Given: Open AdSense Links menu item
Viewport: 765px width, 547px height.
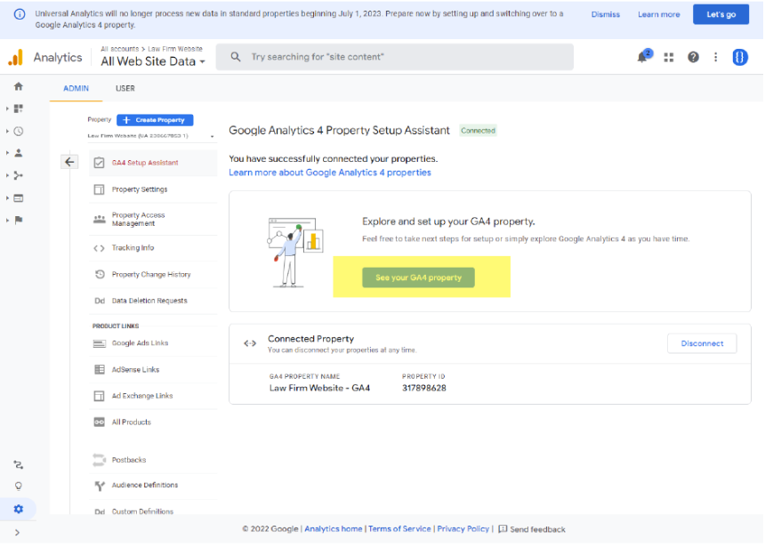Looking at the screenshot, I should pyautogui.click(x=153, y=369).
